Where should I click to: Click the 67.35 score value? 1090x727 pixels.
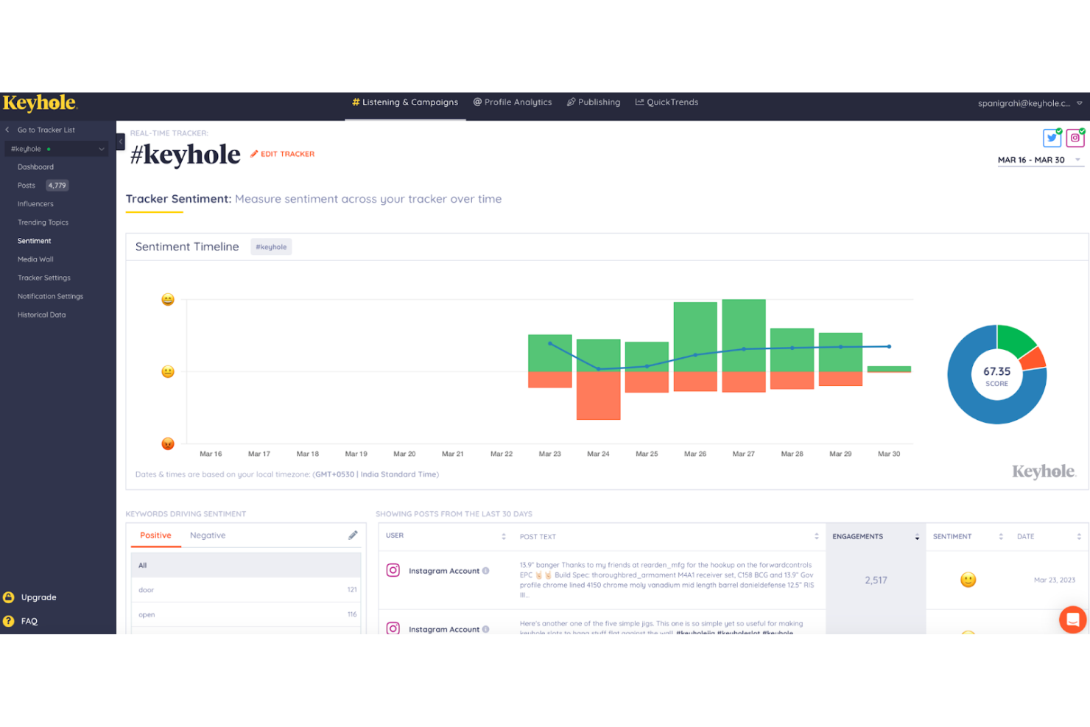(x=996, y=371)
